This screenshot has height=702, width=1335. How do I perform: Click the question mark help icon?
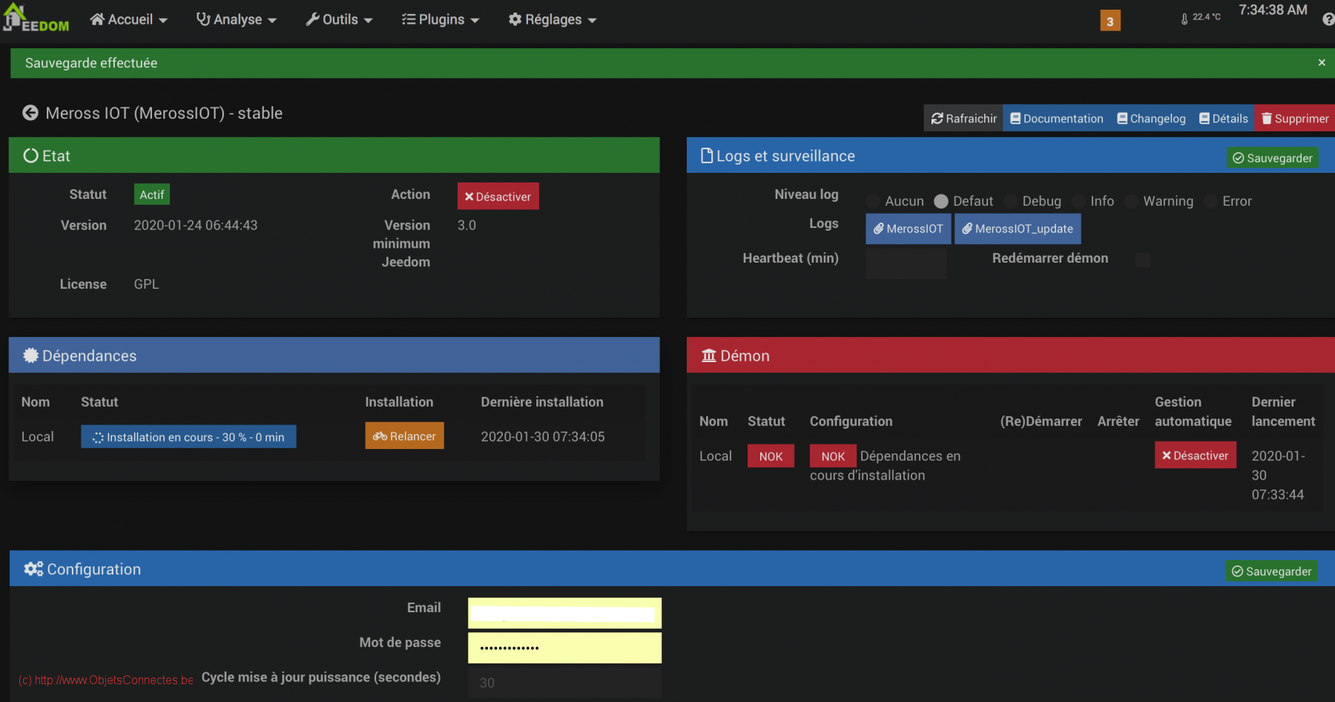coord(1328,19)
